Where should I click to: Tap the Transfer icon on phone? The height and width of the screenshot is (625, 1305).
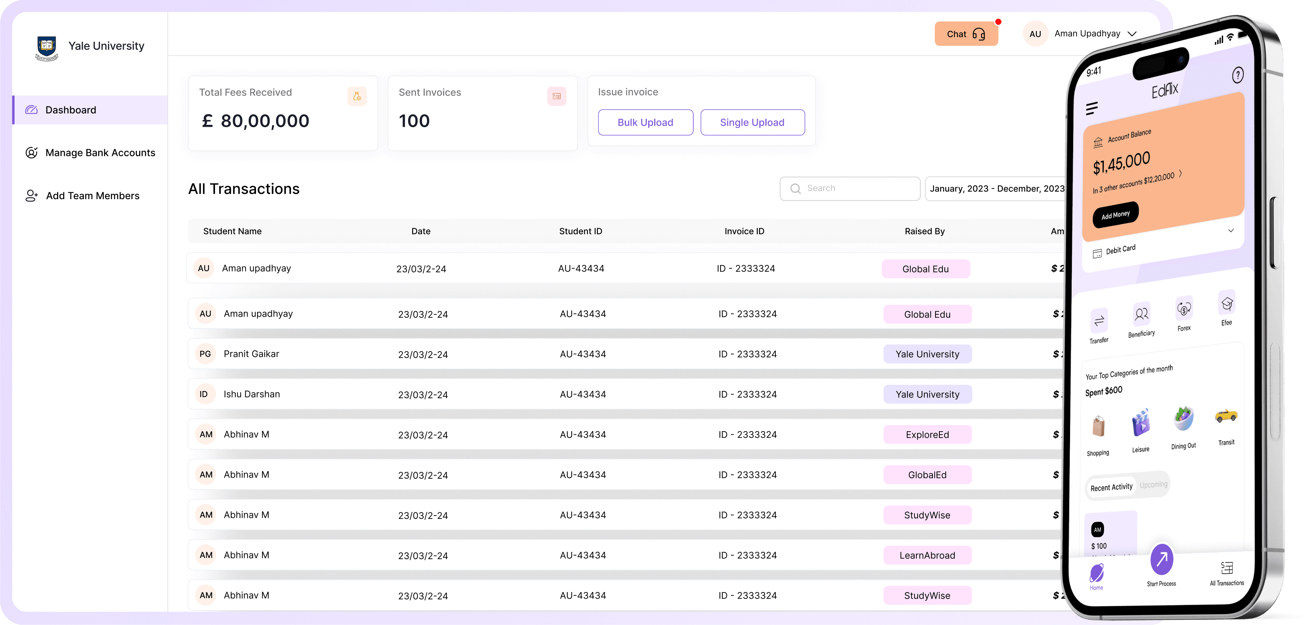pyautogui.click(x=1099, y=320)
